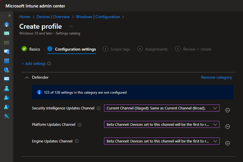Open Tenant administration icon in sidebar
243x162 pixels.
[7, 107]
